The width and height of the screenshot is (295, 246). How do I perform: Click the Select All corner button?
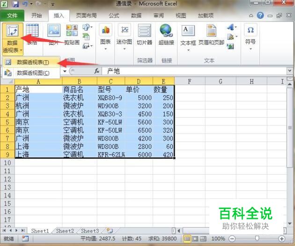(x=7, y=81)
